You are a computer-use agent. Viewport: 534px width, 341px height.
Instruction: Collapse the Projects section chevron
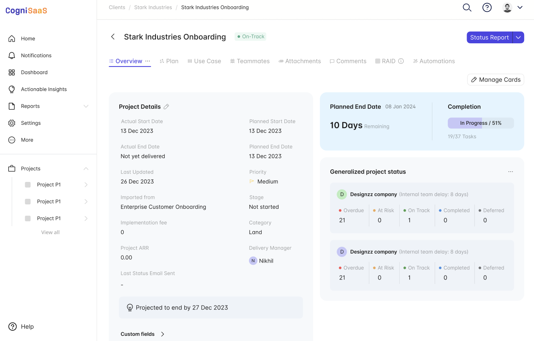point(86,169)
